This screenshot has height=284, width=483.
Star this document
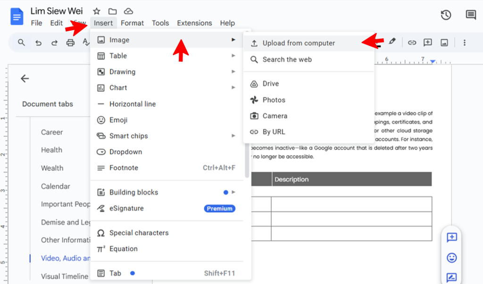pyautogui.click(x=97, y=11)
